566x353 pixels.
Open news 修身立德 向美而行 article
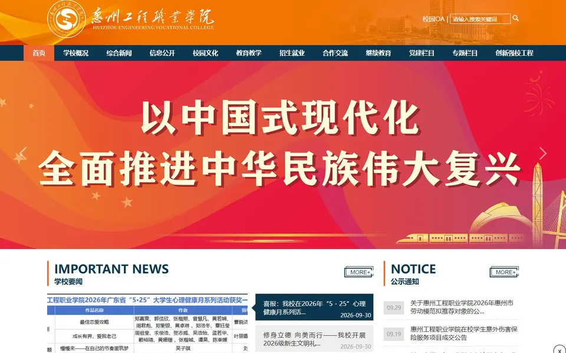tap(314, 339)
